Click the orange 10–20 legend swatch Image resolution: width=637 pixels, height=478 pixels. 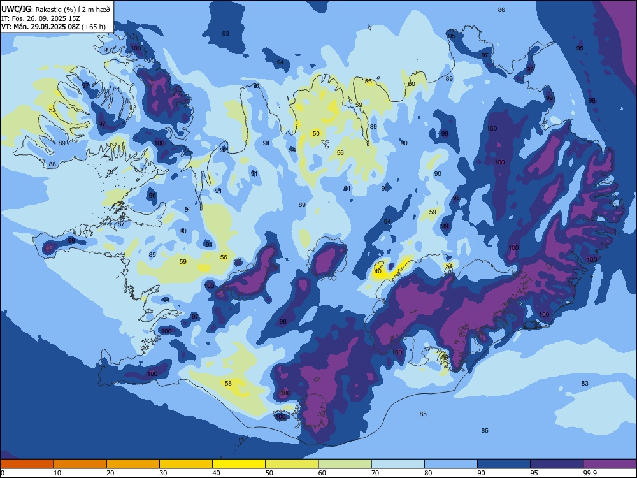(x=80, y=464)
